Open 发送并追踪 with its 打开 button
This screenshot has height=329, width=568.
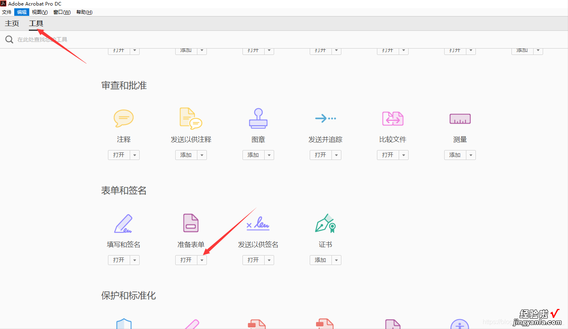pos(321,155)
